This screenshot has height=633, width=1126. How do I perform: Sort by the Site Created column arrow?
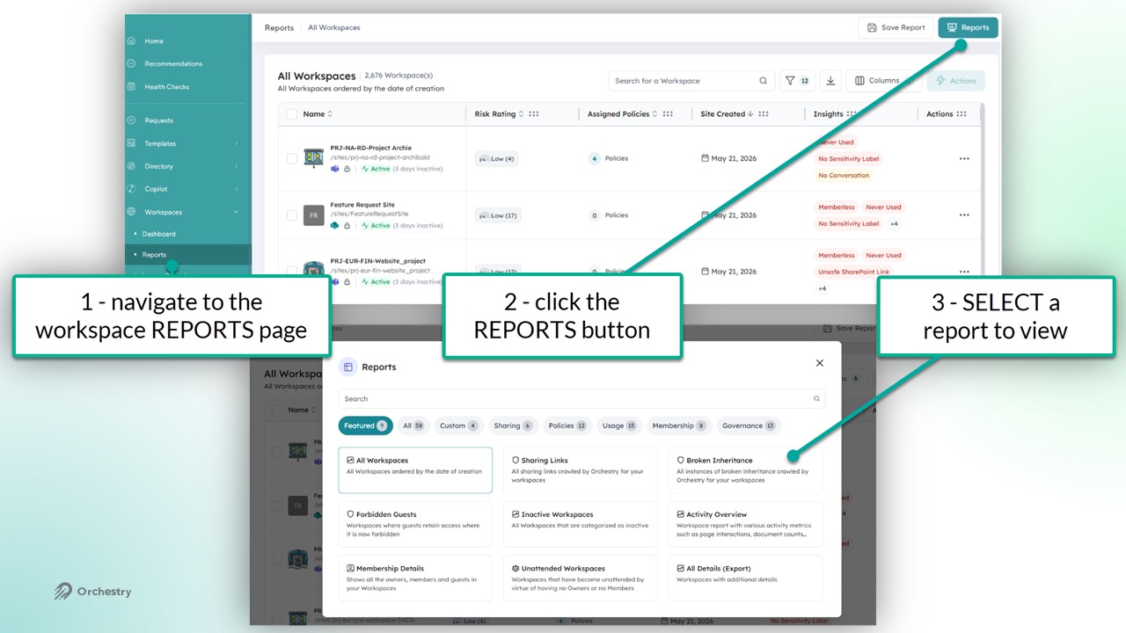pos(750,114)
